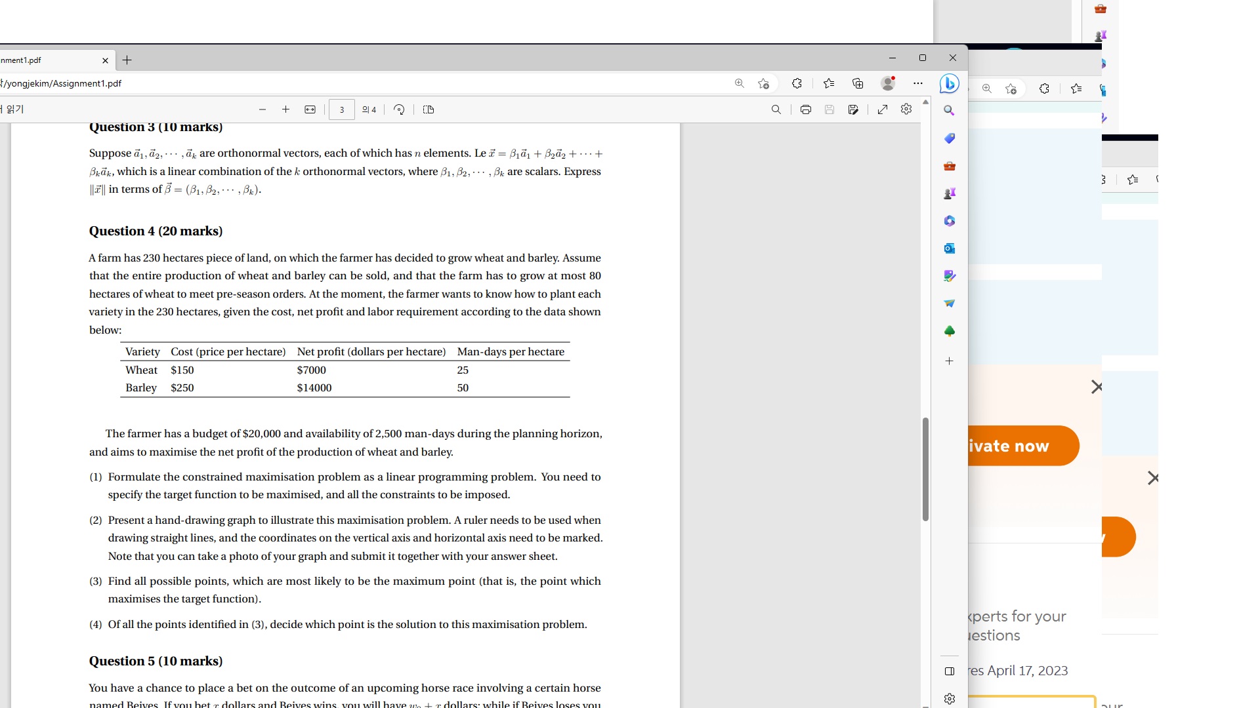Rotate the PDF page
The image size is (1260, 708).
tap(399, 109)
